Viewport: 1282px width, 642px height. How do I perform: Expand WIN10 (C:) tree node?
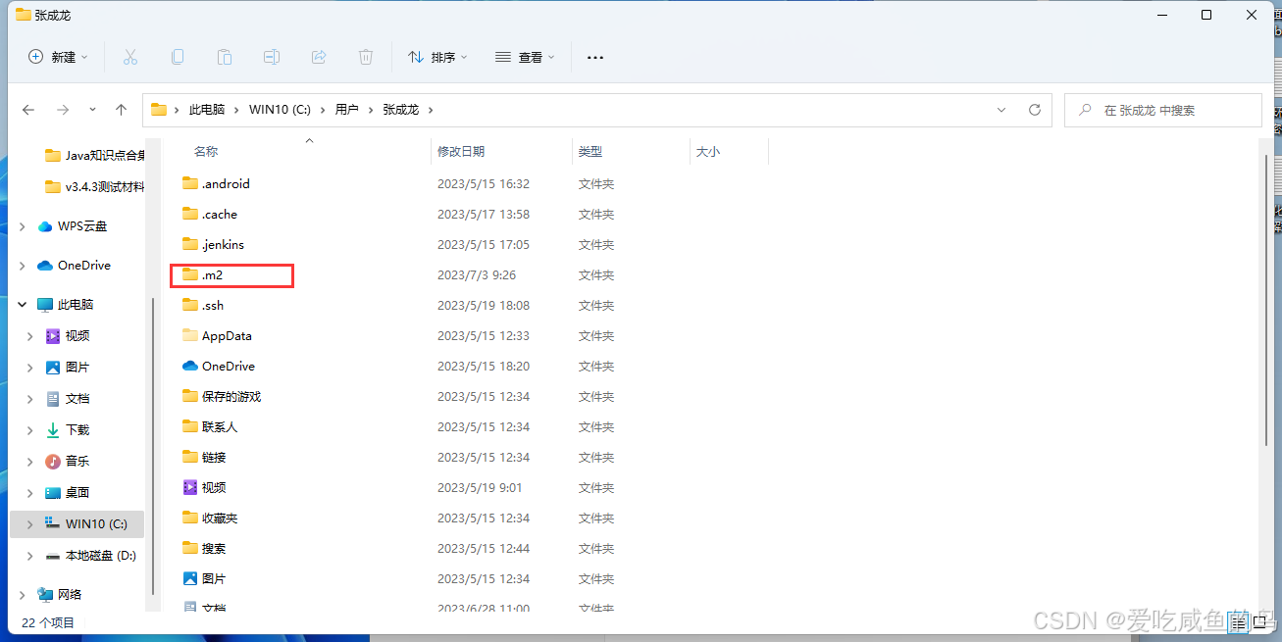click(30, 524)
